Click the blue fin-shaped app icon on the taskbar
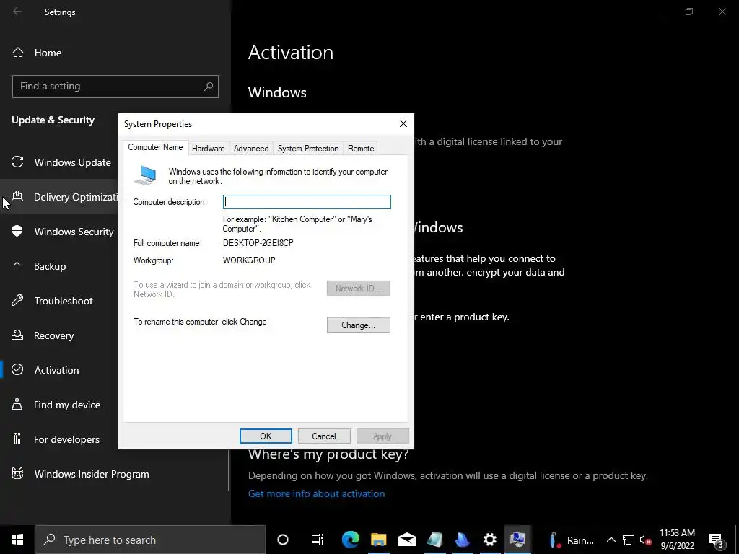739x554 pixels. [x=463, y=540]
